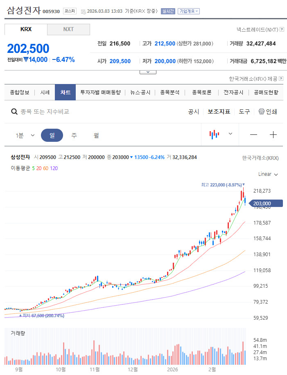This screenshot has width=287, height=375.
Task: Zoom in with the plus icon
Action: point(273,135)
